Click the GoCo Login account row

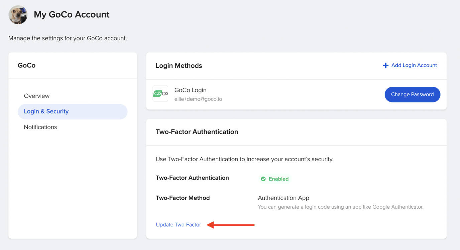[x=191, y=90]
